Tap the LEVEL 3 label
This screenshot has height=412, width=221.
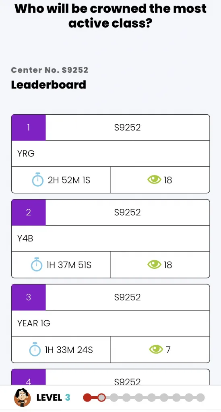pyautogui.click(x=54, y=398)
